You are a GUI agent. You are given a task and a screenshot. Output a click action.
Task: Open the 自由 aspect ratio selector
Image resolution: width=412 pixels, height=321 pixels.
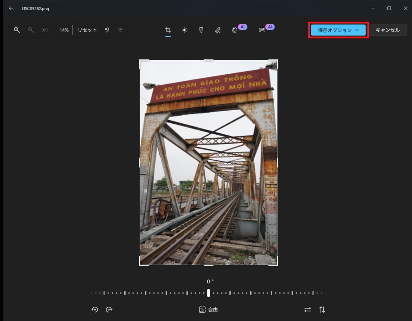(208, 309)
